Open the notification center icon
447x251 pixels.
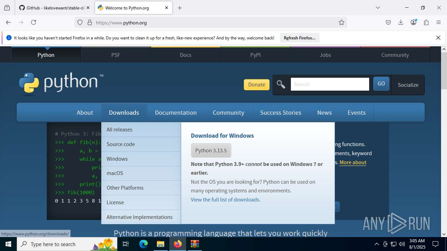coord(435,244)
